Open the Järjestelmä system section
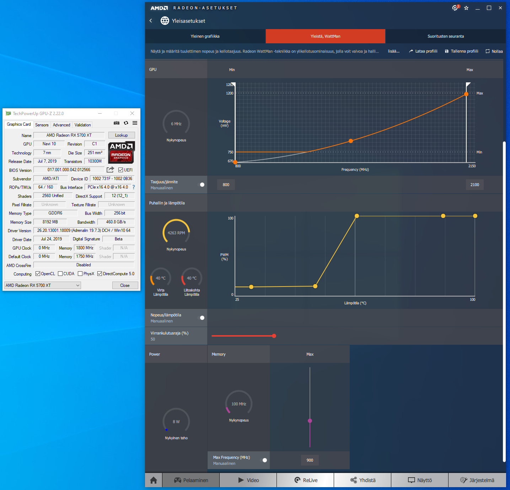 click(477, 480)
